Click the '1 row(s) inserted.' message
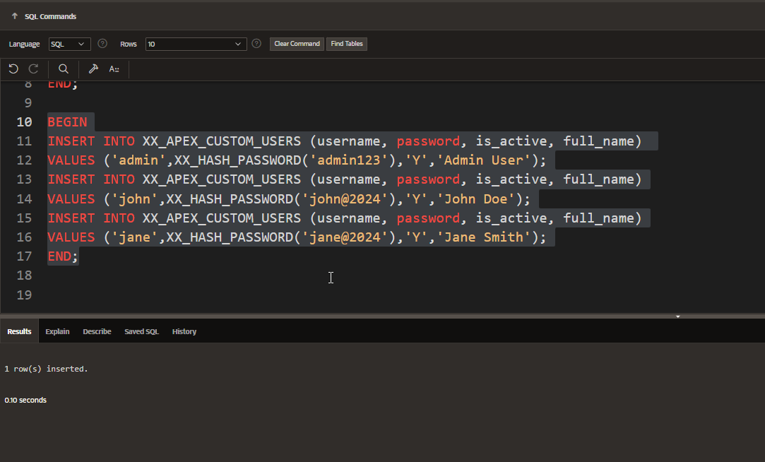 tap(47, 369)
